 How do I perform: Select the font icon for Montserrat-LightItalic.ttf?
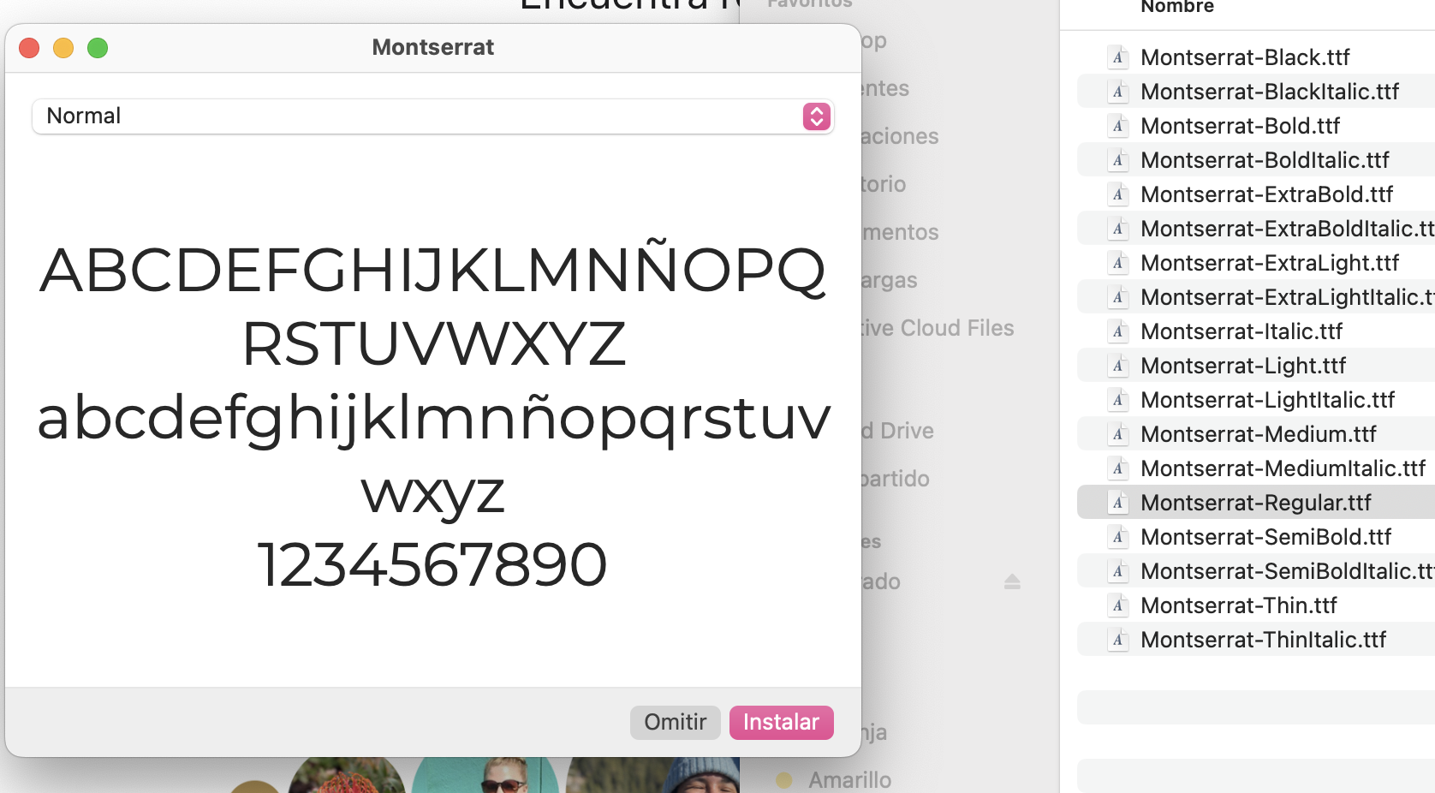tap(1117, 400)
